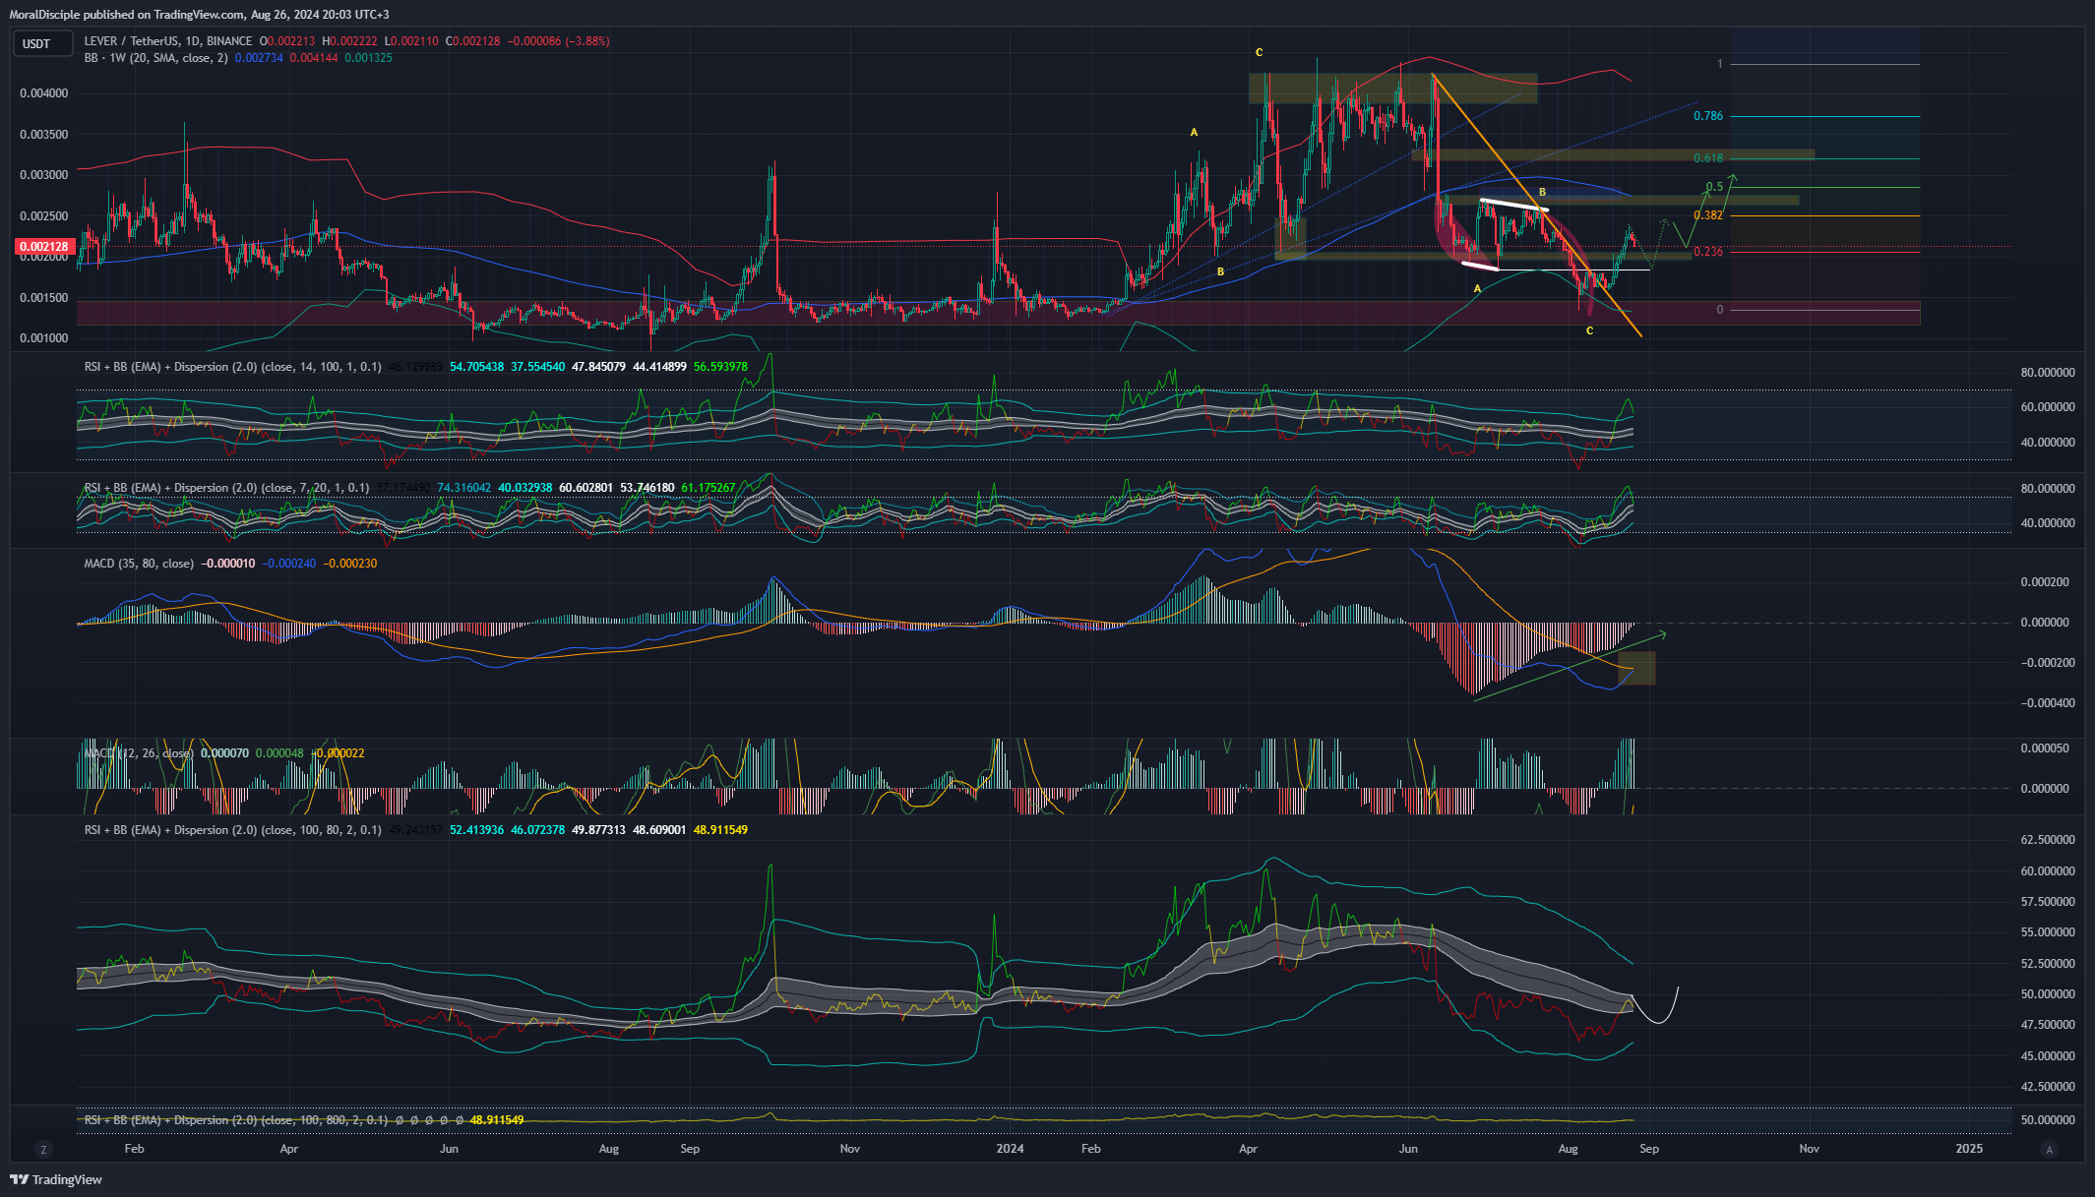Screen dimensions: 2095x1197
Task: Click the 0.002500 price axis label
Action: pyautogui.click(x=44, y=216)
